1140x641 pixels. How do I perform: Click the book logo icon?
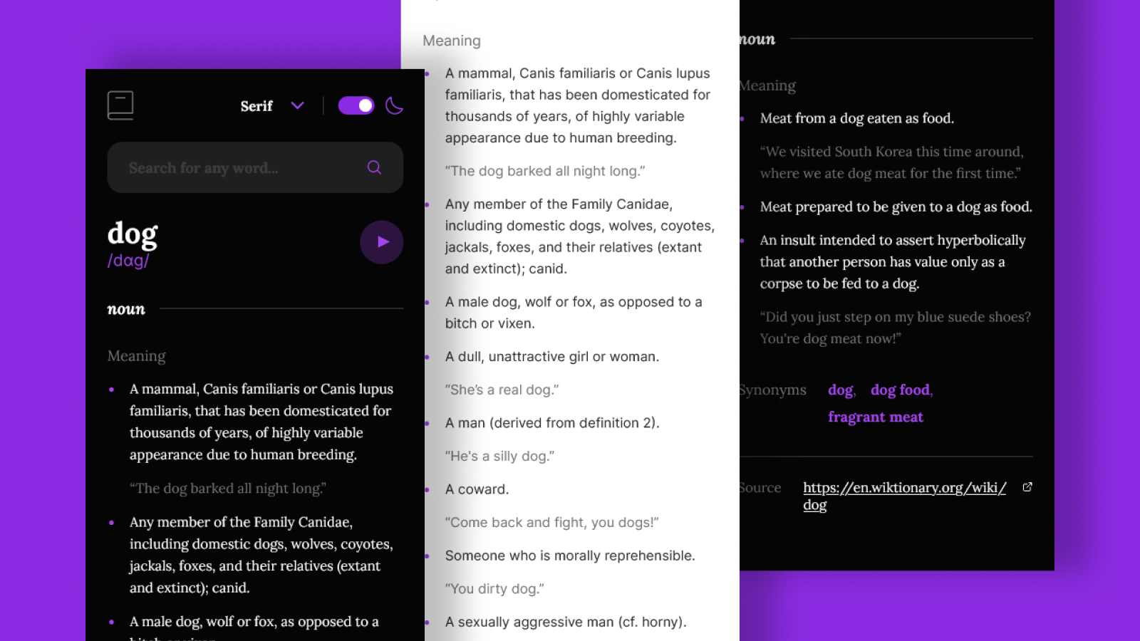(x=120, y=105)
